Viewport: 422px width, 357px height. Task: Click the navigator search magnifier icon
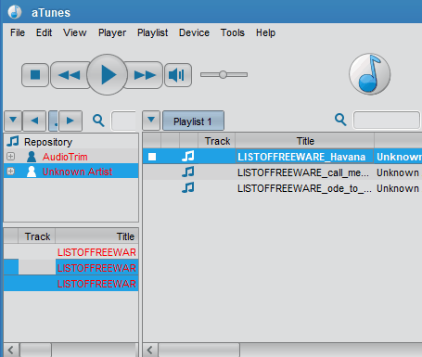[98, 121]
